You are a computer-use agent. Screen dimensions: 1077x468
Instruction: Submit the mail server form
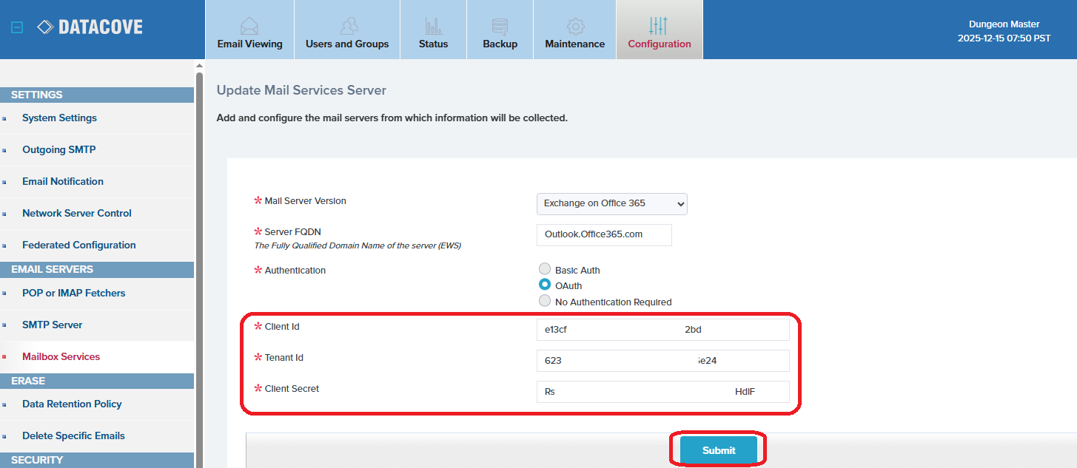[x=719, y=450]
